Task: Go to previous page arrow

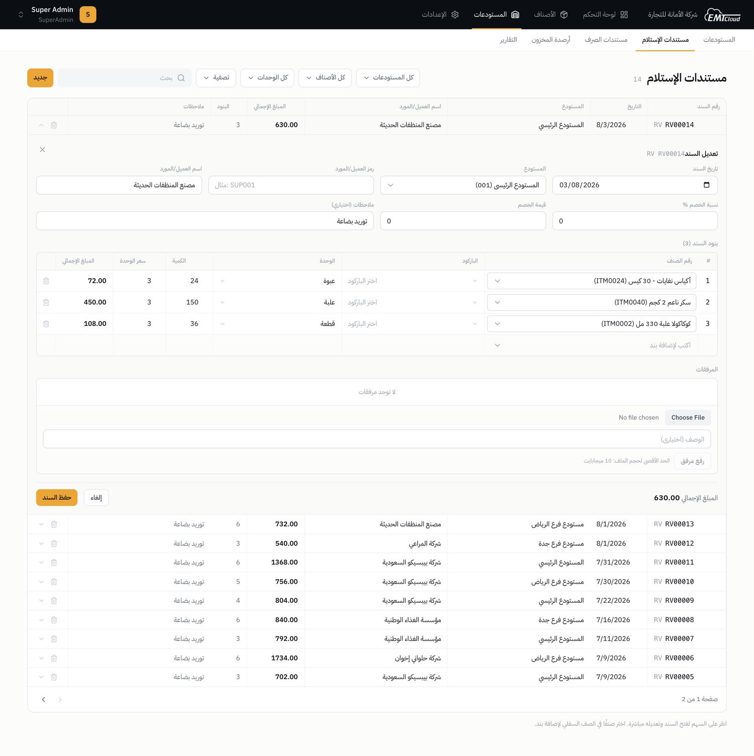Action: pos(60,699)
